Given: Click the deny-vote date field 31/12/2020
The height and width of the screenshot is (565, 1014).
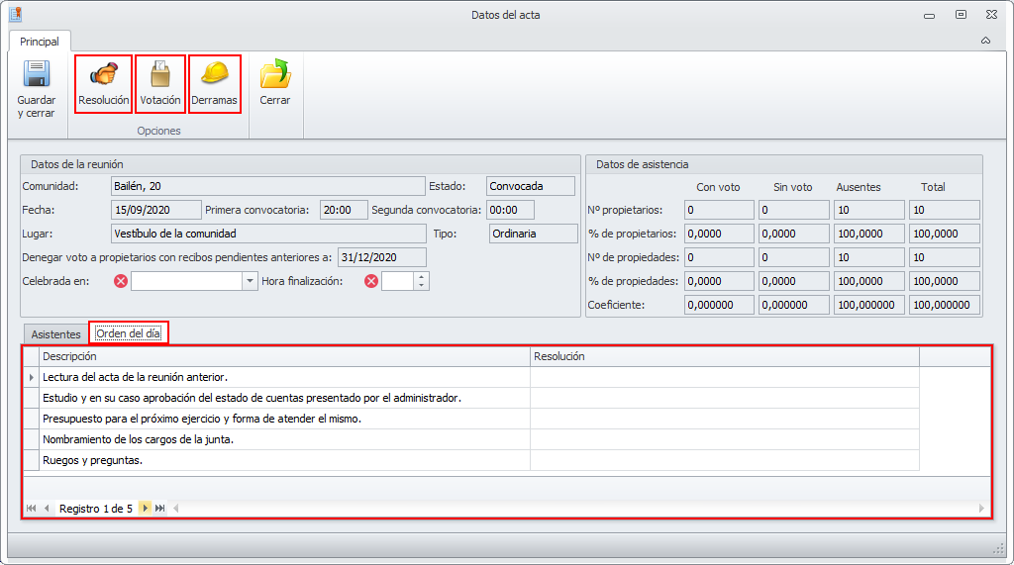Looking at the screenshot, I should click(381, 257).
